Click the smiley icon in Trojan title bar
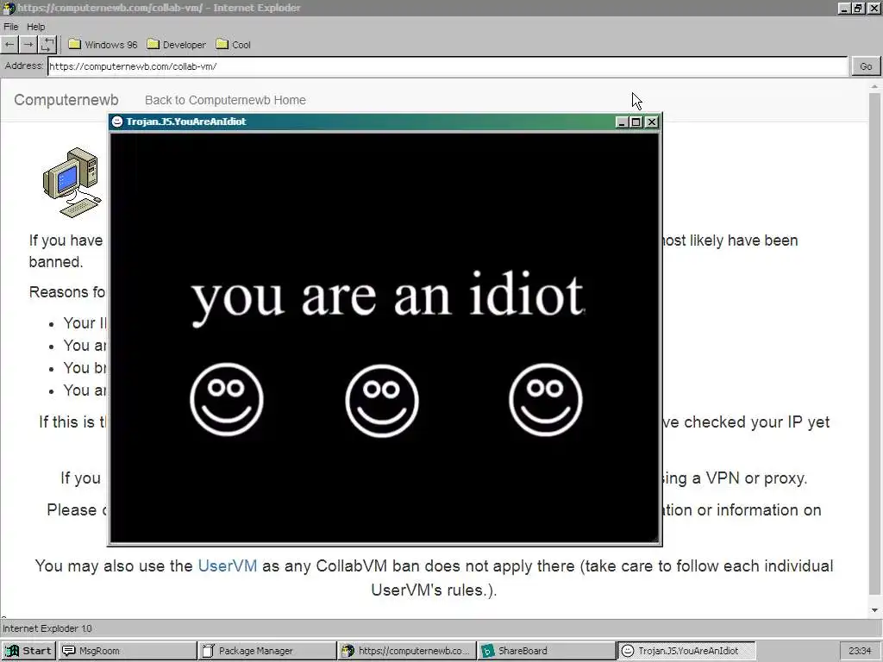The image size is (883, 662). click(x=117, y=122)
